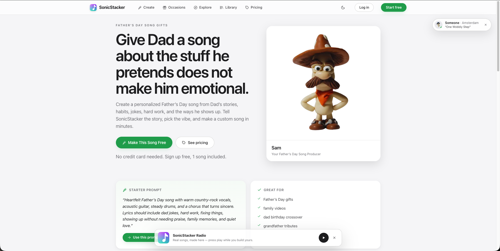Image resolution: width=500 pixels, height=251 pixels.
Task: Click the "grandfather tributes" list item
Action: click(280, 226)
